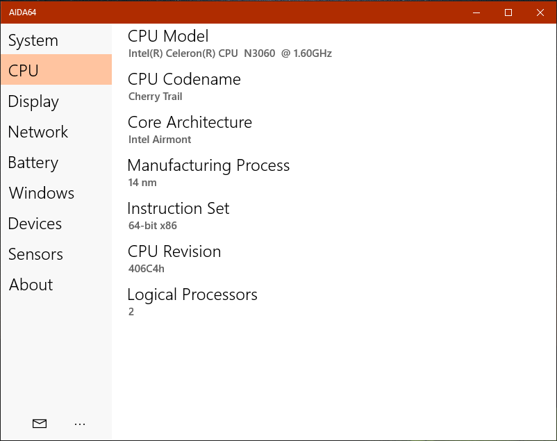This screenshot has width=557, height=441.
Task: Open the three-dots more options menu
Action: (x=80, y=424)
